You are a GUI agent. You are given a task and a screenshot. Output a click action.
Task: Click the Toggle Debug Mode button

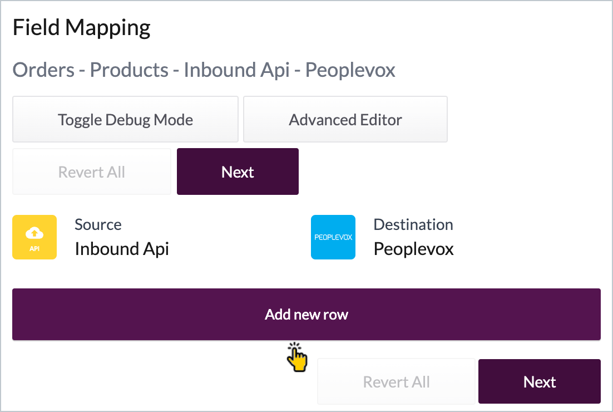pyautogui.click(x=125, y=119)
